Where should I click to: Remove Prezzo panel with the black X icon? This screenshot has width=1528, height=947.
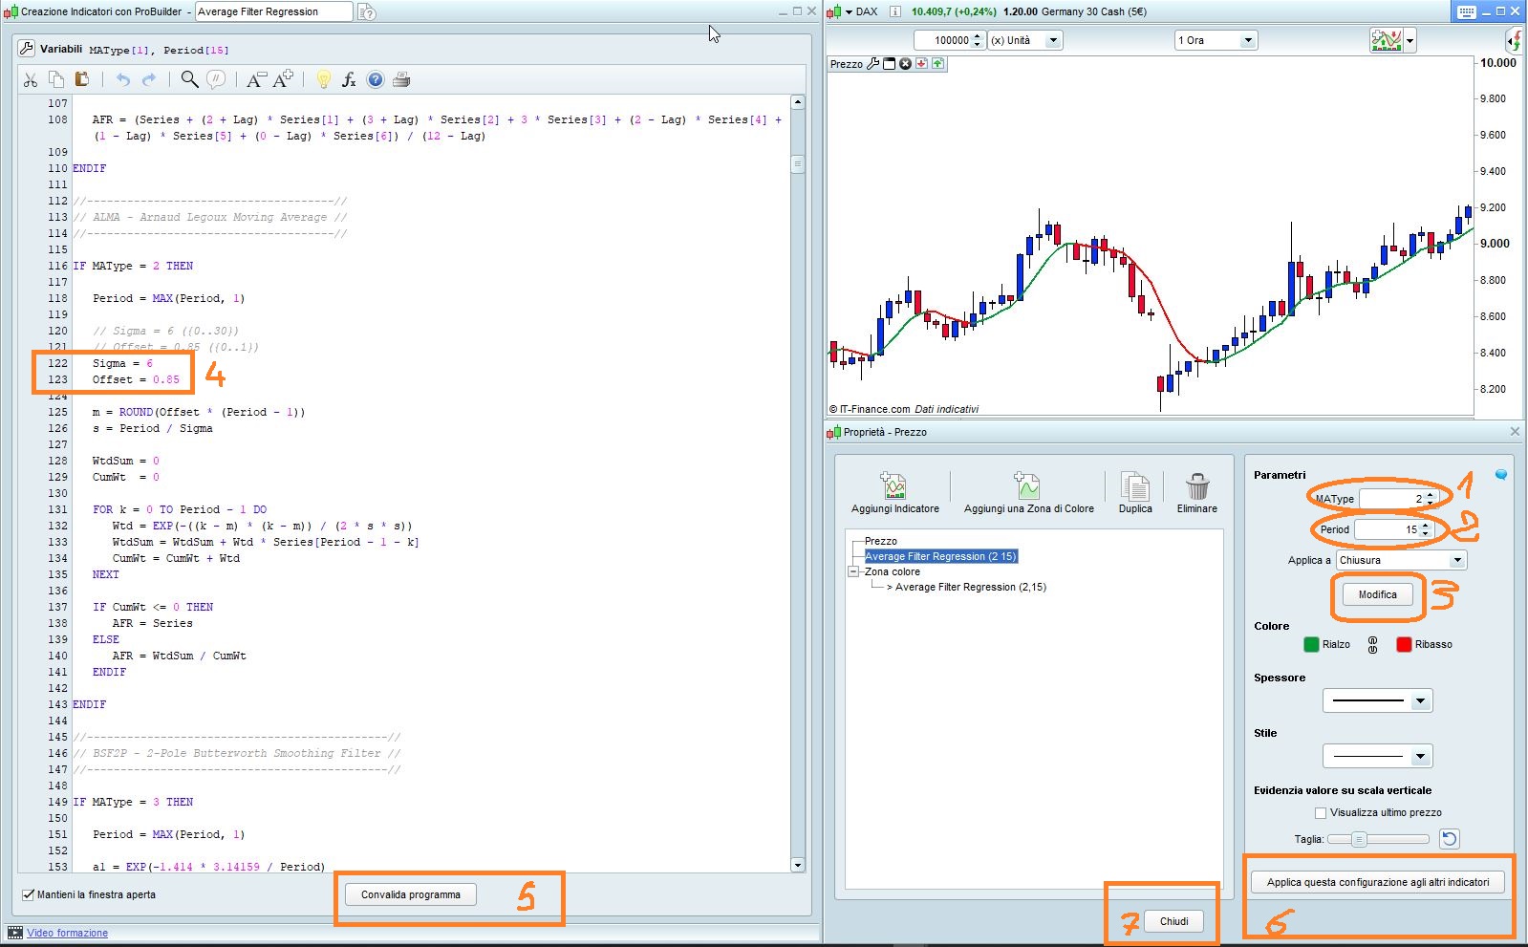905,64
